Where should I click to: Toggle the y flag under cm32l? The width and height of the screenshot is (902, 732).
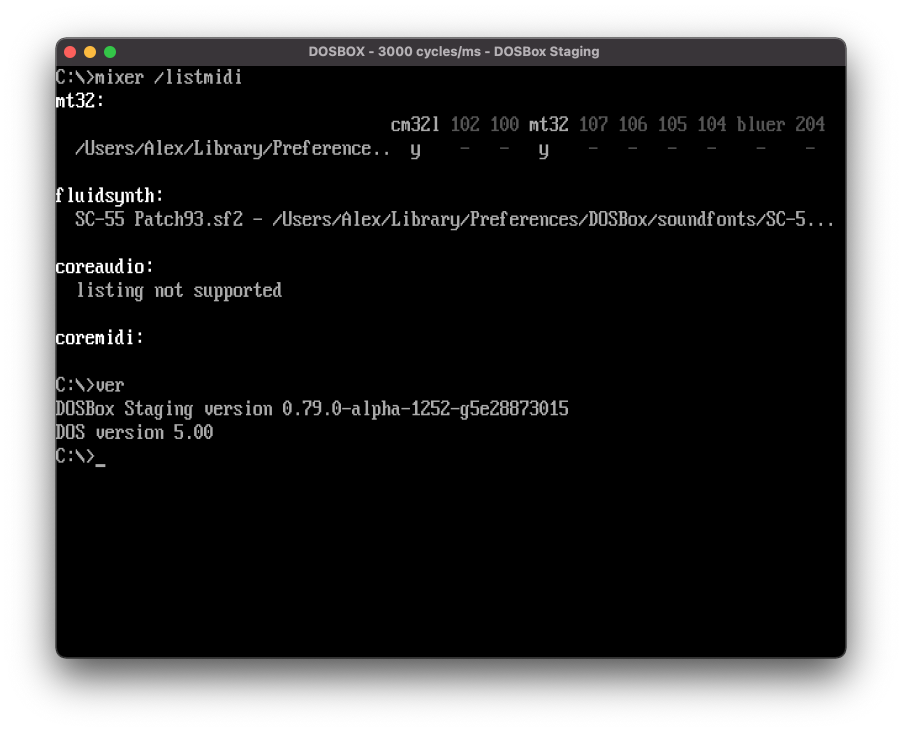415,148
